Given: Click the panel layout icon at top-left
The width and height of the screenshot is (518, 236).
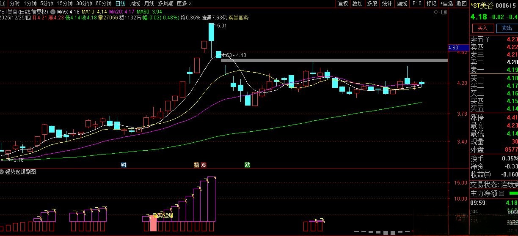Looking at the screenshot, I should tap(3, 3).
